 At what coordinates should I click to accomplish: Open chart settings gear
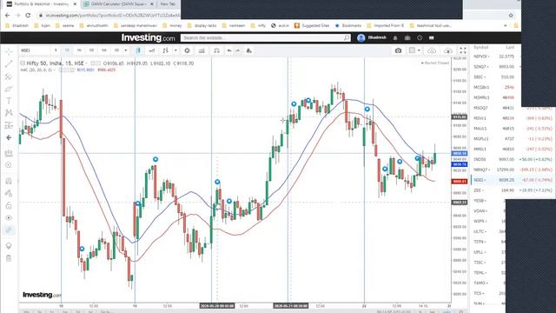pyautogui.click(x=187, y=50)
